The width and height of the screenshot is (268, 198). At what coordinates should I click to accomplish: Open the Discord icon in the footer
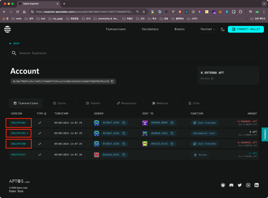(x=232, y=185)
